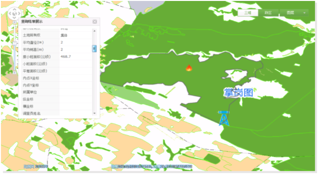This screenshot has width=318, height=174.
Task: Click the fire hotspot marker on the map
Action: [189, 68]
